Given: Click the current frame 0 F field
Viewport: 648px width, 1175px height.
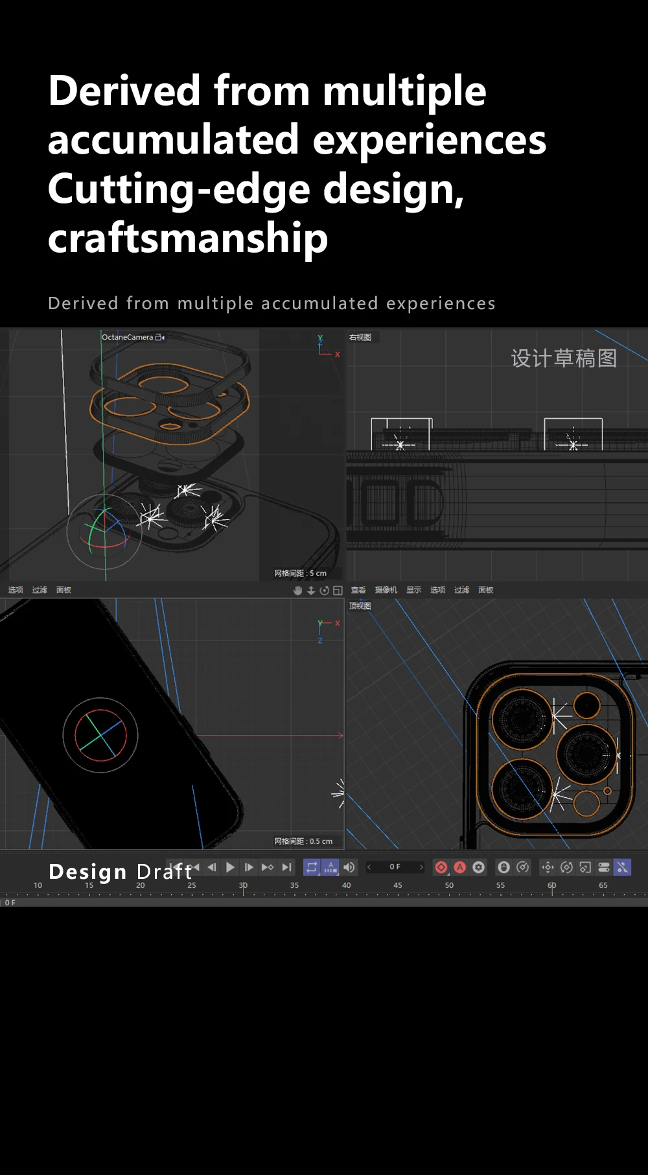Looking at the screenshot, I should pyautogui.click(x=395, y=867).
